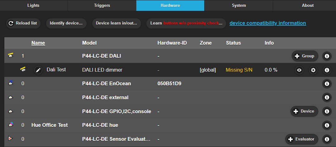This screenshot has width=336, height=147.
Task: Open info icon for P44-LC-DE EnOcean
Action: click(327, 83)
